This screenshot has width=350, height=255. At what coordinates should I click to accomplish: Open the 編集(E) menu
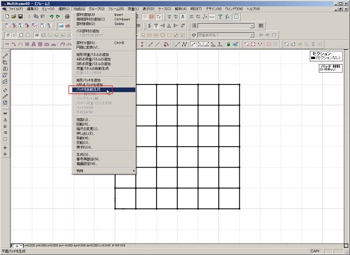32,9
